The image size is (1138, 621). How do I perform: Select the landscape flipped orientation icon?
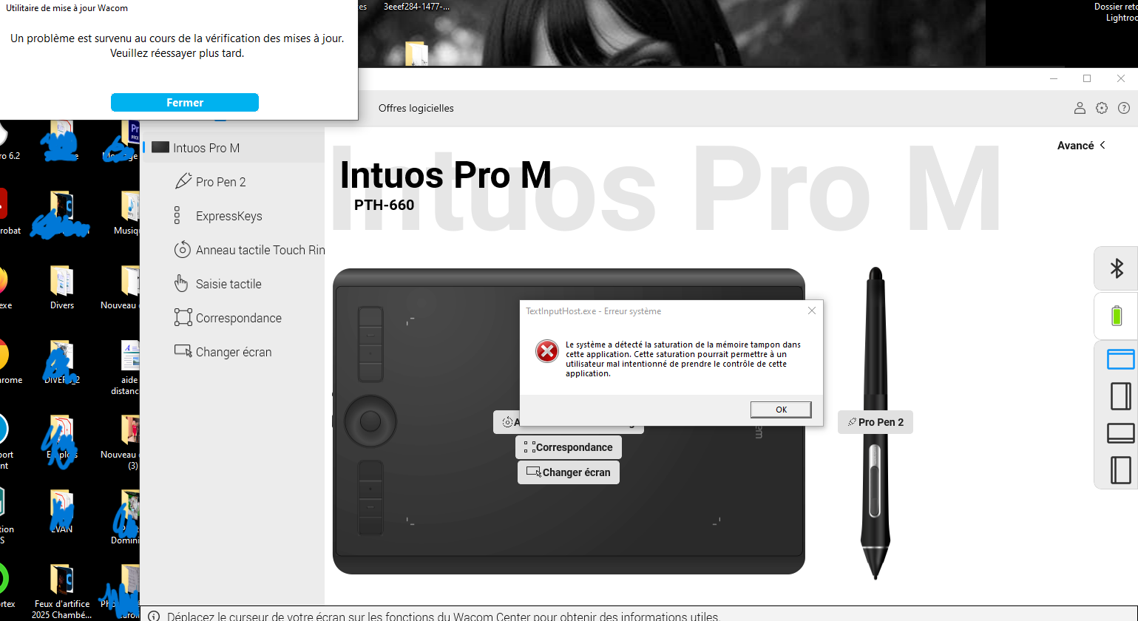(1121, 433)
